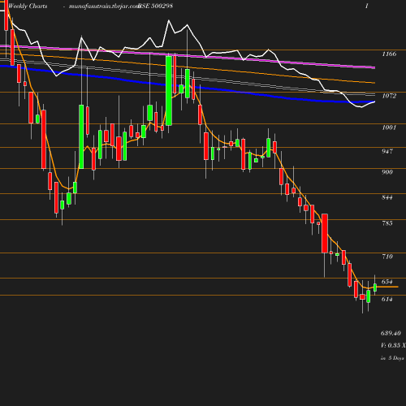Viewport: 406px width, 406px height.
Task: Click the latest green candle near 654
Action: (375, 287)
